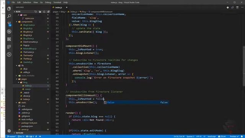This screenshot has width=245, height=138.
Task: Click the blog breadcrumb segment
Action: [x=62, y=12]
